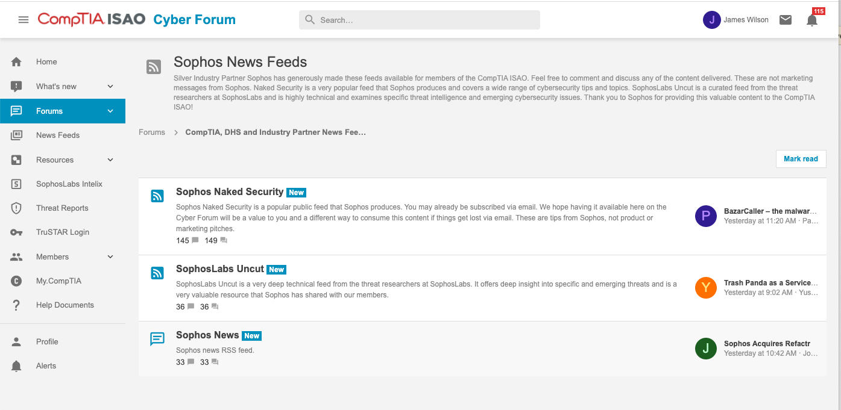The image size is (841, 410).
Task: Click the Resources sidebar icon
Action: click(x=16, y=160)
